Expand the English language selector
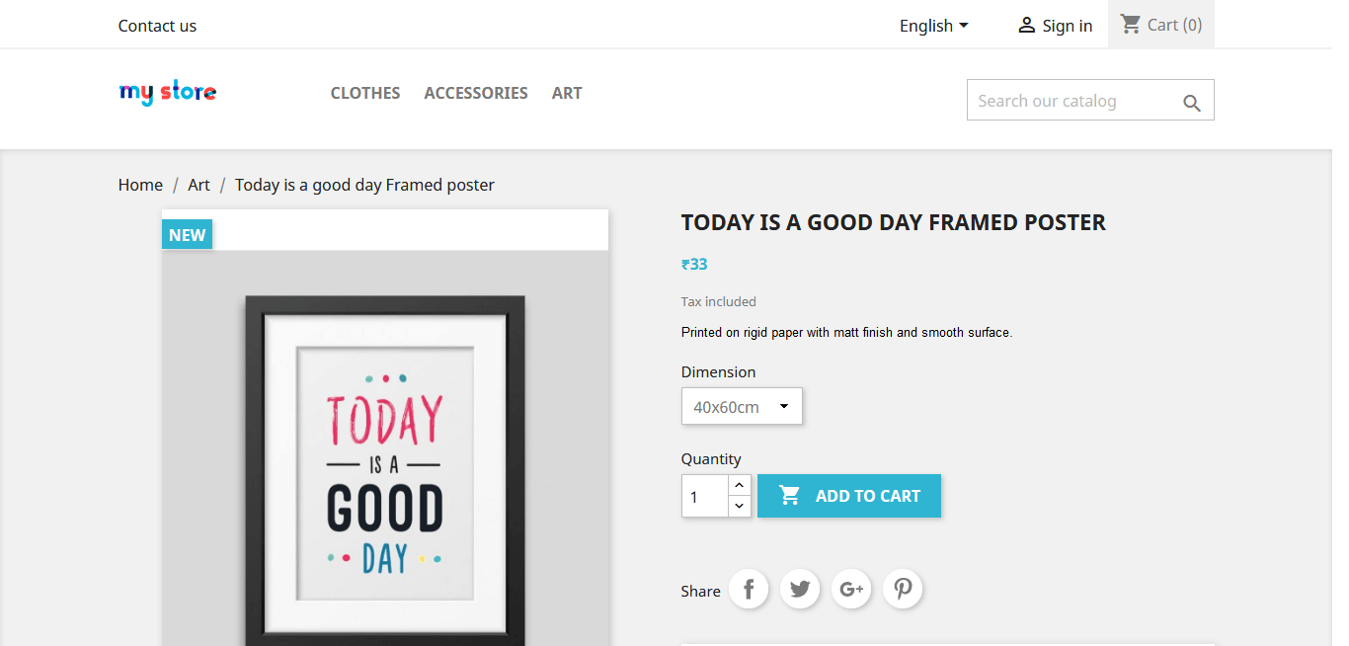The width and height of the screenshot is (1349, 646). tap(933, 26)
